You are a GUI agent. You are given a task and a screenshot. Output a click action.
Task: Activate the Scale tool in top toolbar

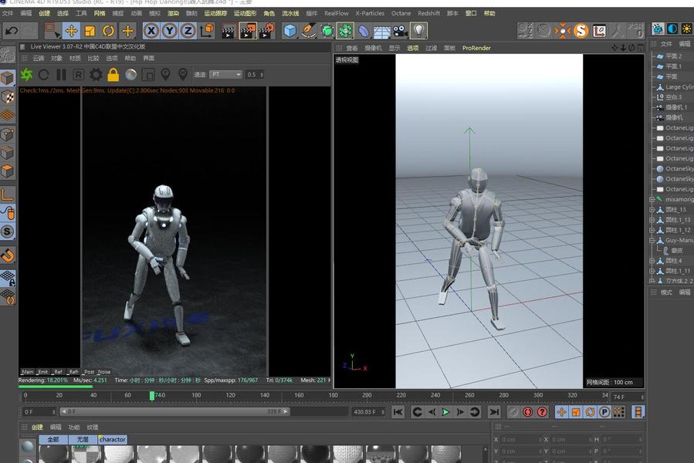coord(90,31)
